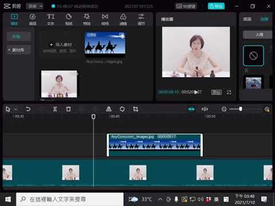This screenshot has height=206, width=275.
Task: Select the pointer selection tool
Action: (x=8, y=109)
